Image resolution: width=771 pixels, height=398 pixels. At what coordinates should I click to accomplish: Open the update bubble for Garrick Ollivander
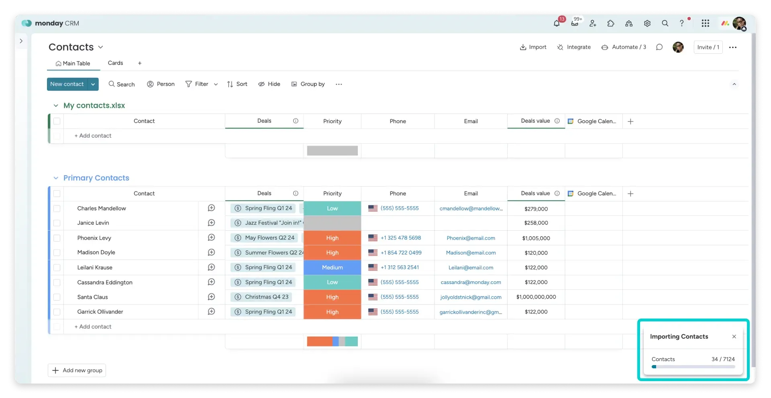211,311
